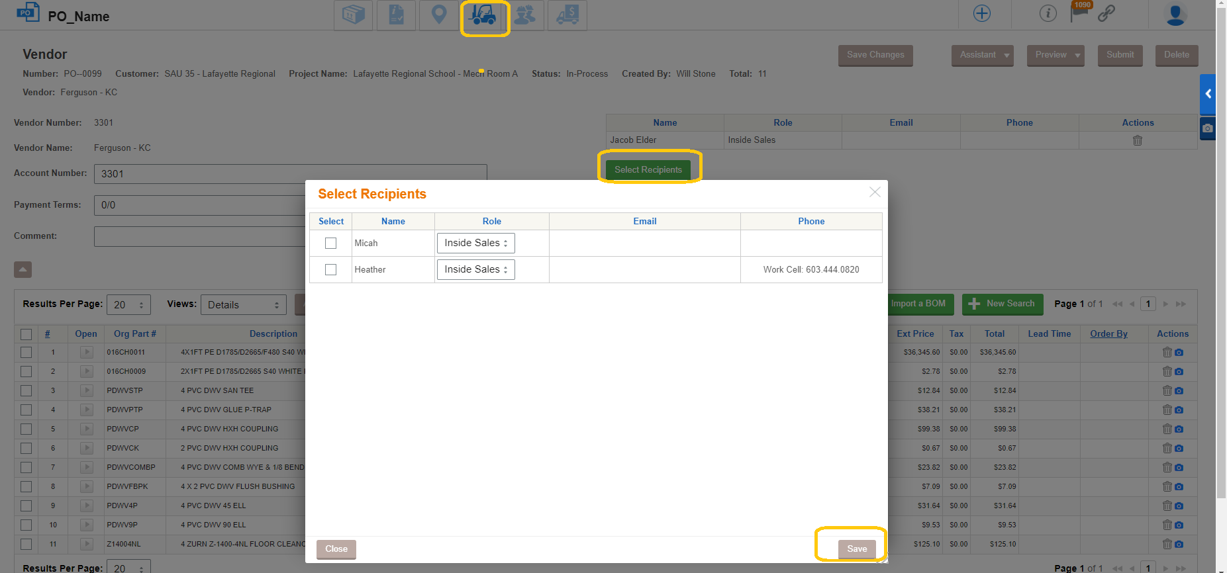The height and width of the screenshot is (573, 1227).
Task: Go to first page arrow in top pager
Action: (1118, 304)
